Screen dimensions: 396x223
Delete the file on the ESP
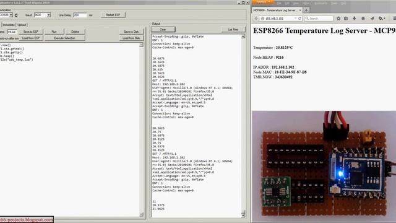pyautogui.click(x=75, y=32)
